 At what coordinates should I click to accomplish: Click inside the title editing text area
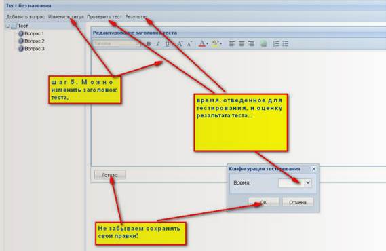[x=238, y=108]
